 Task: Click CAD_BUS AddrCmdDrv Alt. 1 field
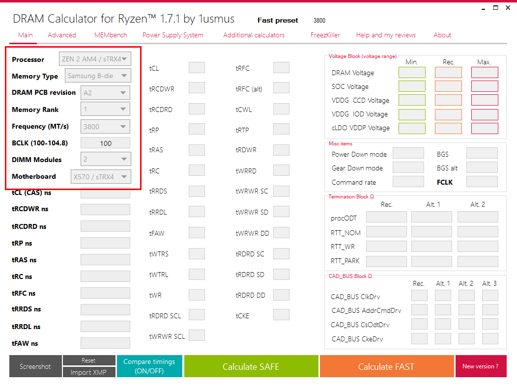click(x=443, y=310)
